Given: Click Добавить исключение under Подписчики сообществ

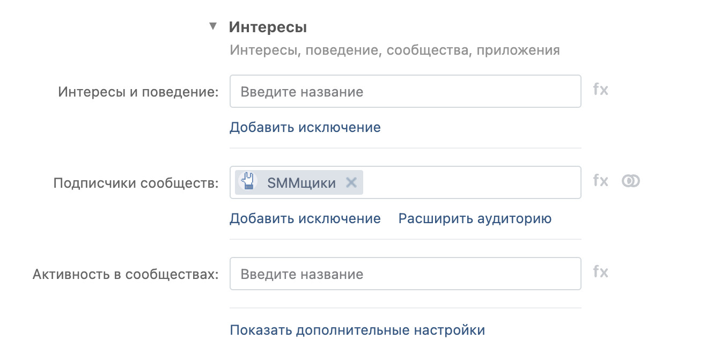Looking at the screenshot, I should (305, 219).
